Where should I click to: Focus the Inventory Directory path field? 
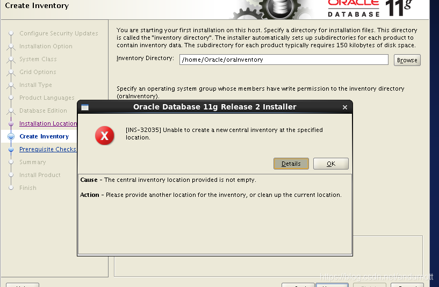pyautogui.click(x=284, y=60)
